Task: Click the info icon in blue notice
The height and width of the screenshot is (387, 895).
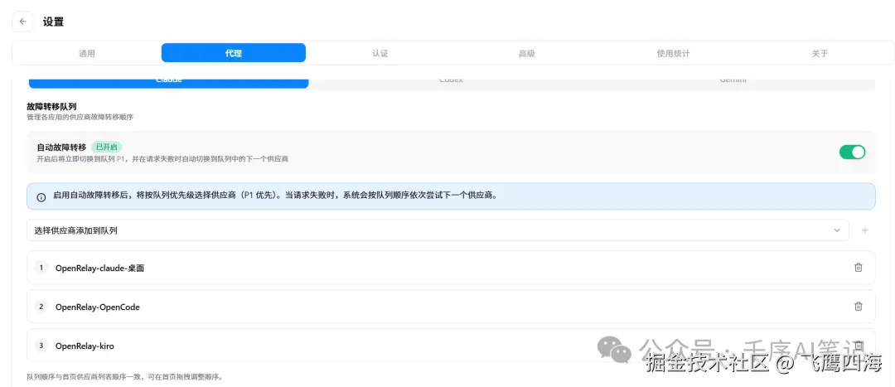Action: (x=41, y=197)
